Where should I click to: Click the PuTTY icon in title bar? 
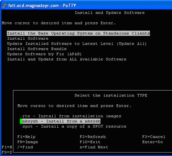(x=4, y=5)
